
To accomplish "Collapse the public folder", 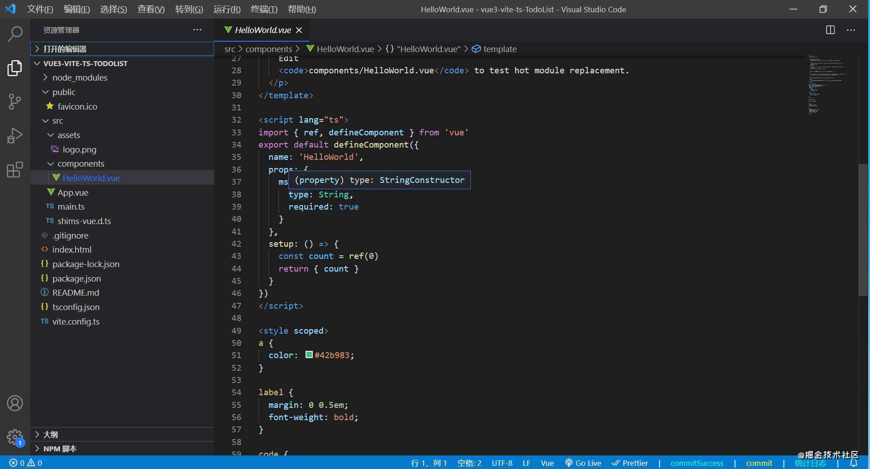I will tap(122, 92).
